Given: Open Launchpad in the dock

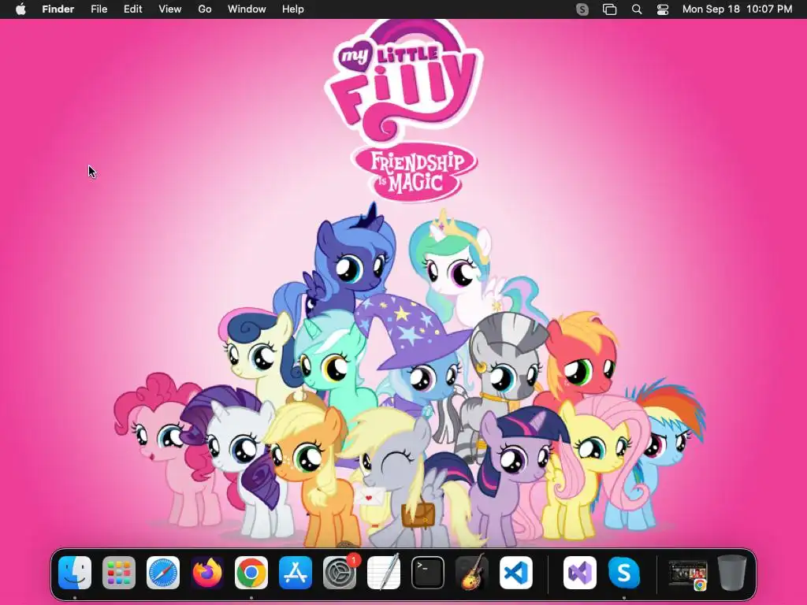Looking at the screenshot, I should 119,573.
